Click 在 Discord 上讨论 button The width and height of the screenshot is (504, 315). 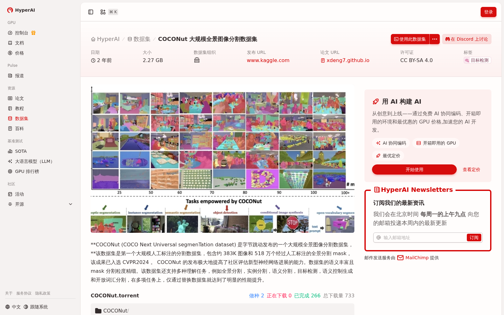pyautogui.click(x=467, y=39)
